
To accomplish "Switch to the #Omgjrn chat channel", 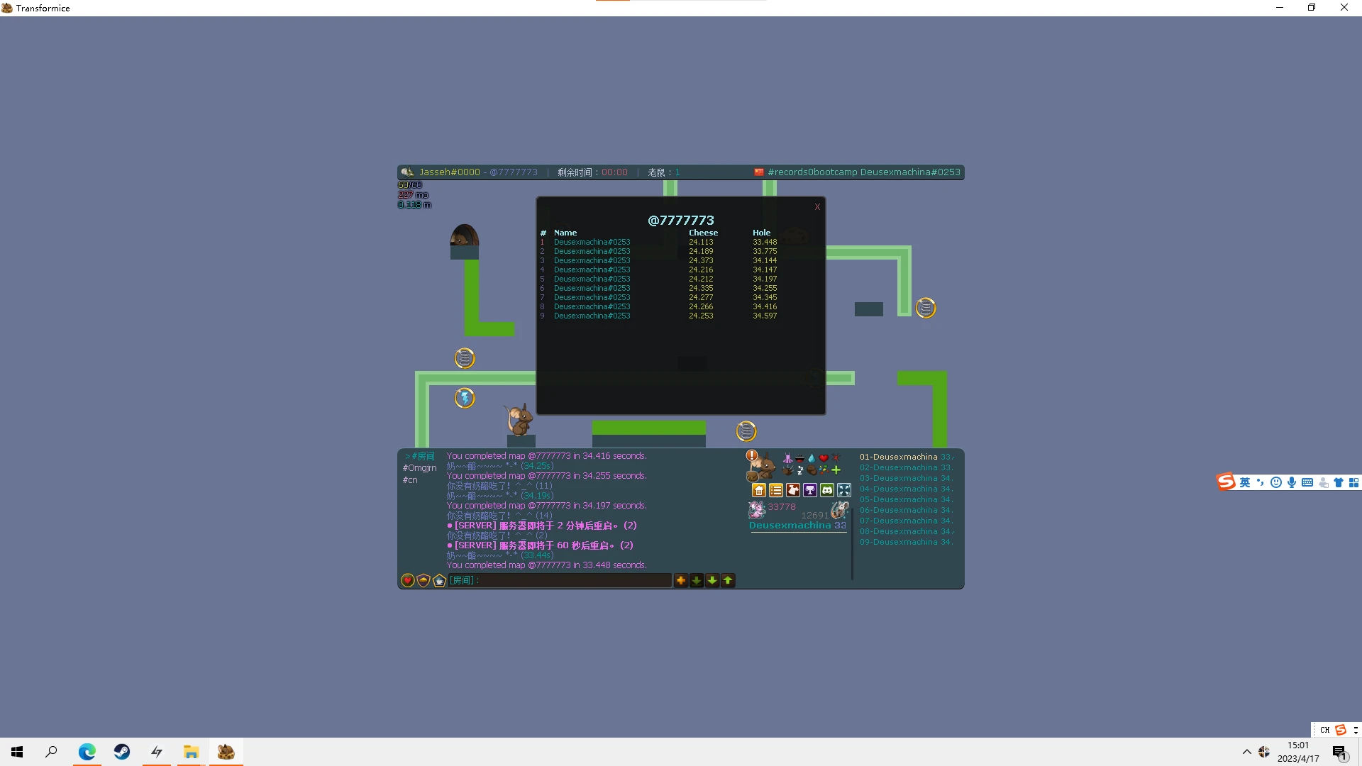I will coord(420,468).
